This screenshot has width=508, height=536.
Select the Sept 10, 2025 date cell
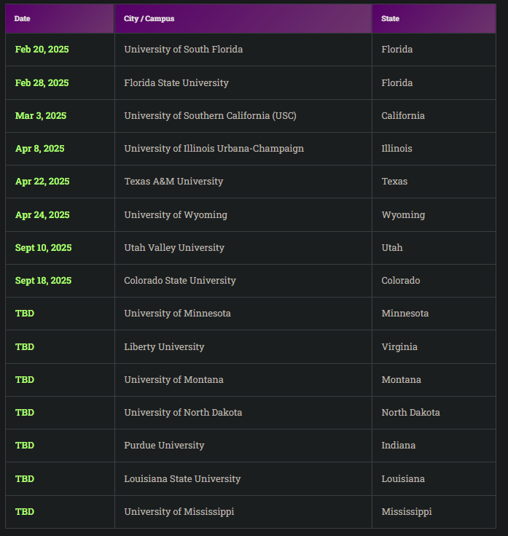(x=44, y=247)
